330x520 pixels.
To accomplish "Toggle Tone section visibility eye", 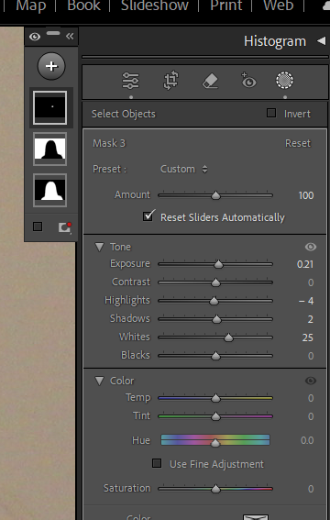I will point(311,247).
